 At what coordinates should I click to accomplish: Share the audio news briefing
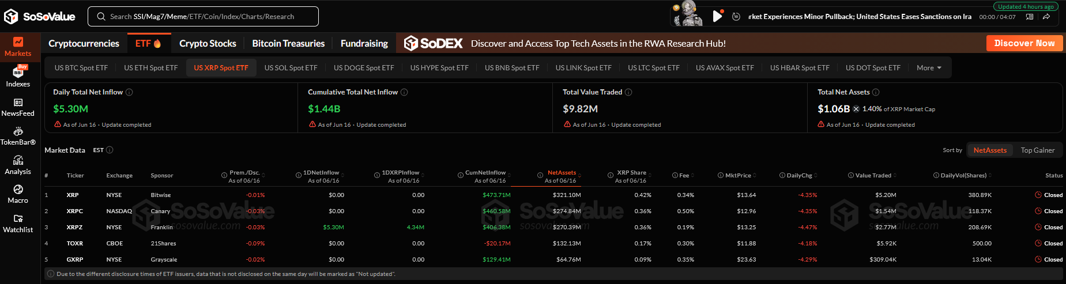[1046, 17]
